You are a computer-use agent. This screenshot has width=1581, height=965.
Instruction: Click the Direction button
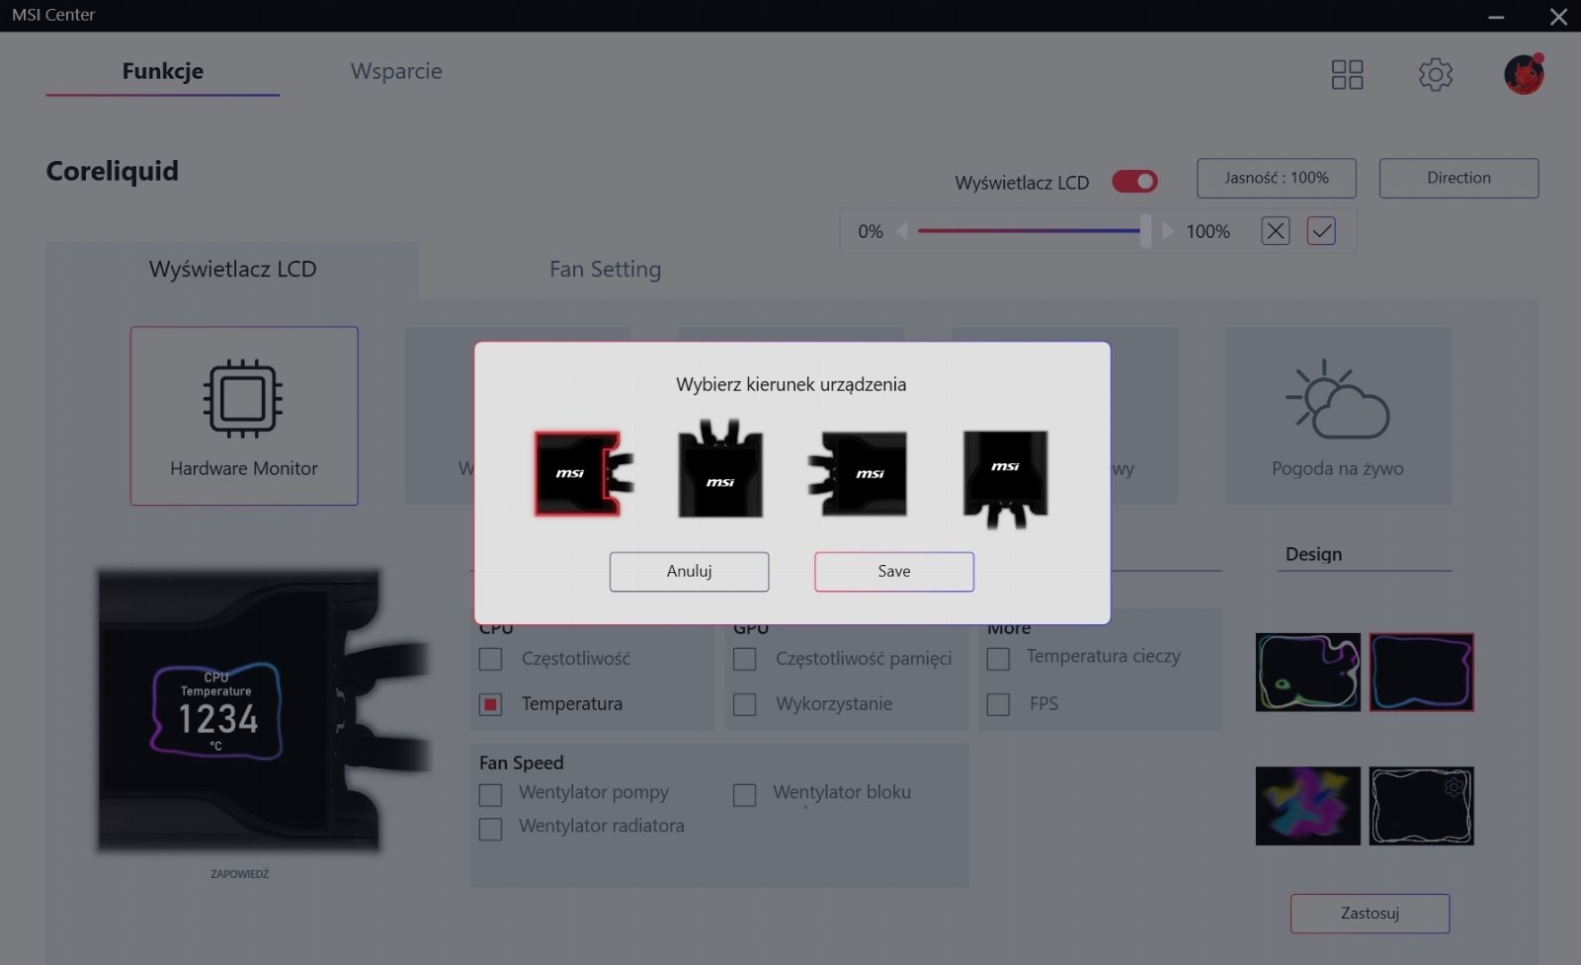point(1458,178)
